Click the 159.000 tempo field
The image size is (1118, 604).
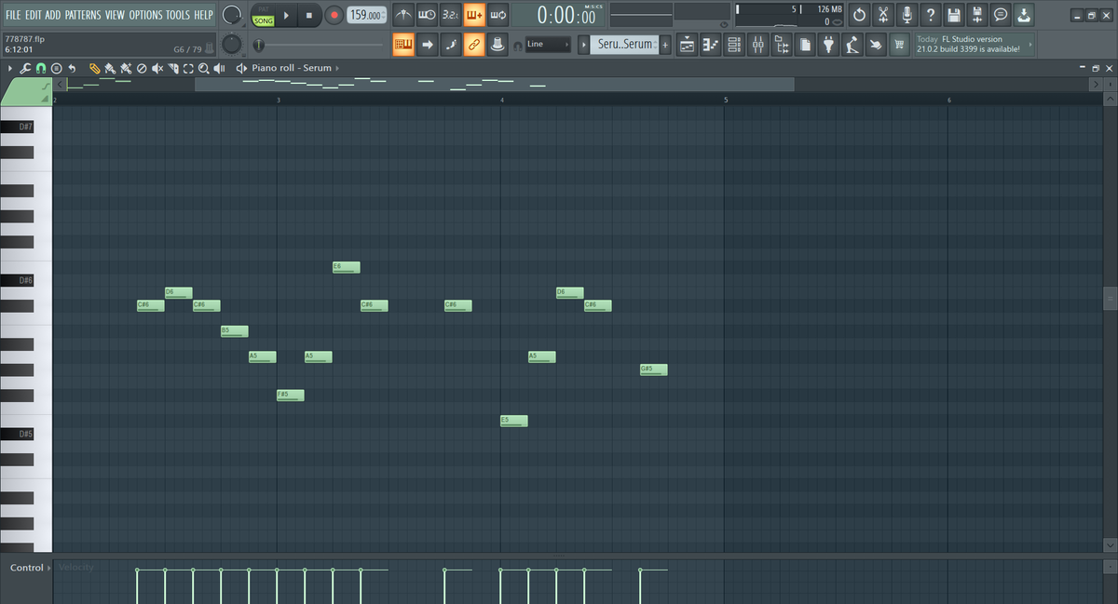click(x=367, y=15)
